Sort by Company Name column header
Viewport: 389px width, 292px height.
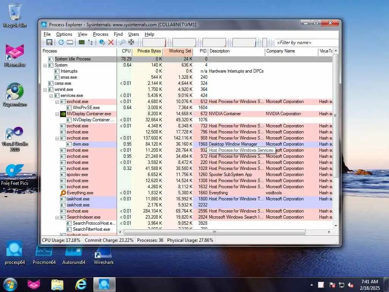point(291,51)
